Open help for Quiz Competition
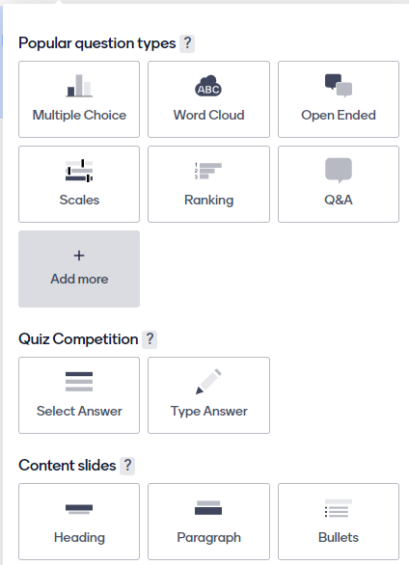The image size is (409, 565). 150,339
